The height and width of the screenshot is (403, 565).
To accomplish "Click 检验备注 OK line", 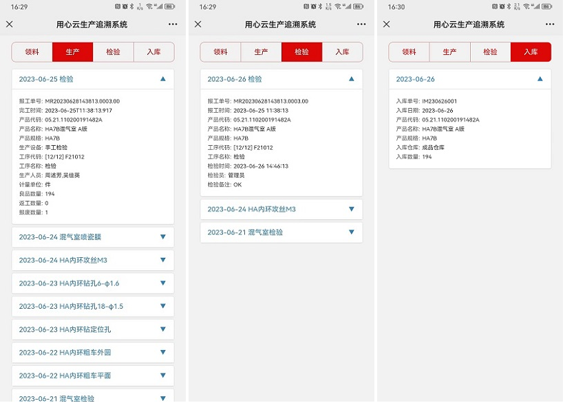I will tap(224, 184).
